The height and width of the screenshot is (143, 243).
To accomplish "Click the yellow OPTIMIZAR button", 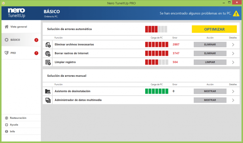I will [x=214, y=29].
